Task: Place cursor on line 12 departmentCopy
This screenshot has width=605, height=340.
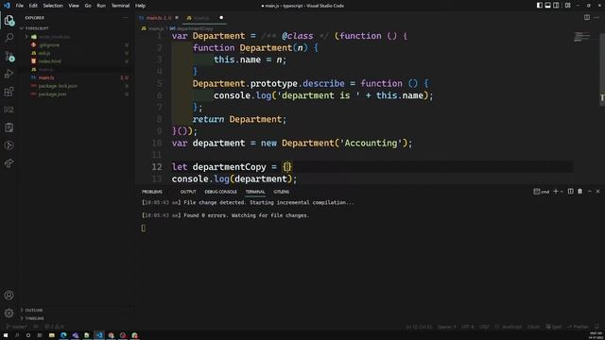Action: click(x=229, y=167)
